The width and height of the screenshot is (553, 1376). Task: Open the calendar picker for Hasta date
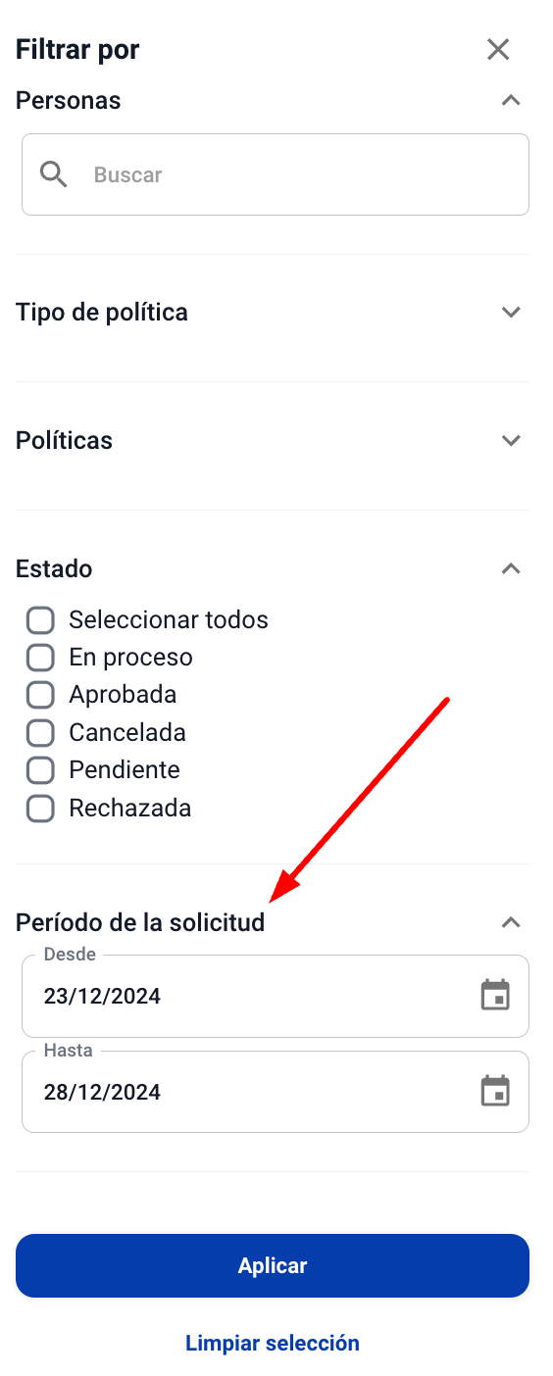point(495,1092)
